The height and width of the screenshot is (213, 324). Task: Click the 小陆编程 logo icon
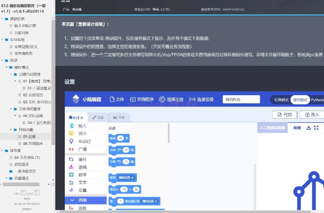tap(76, 99)
